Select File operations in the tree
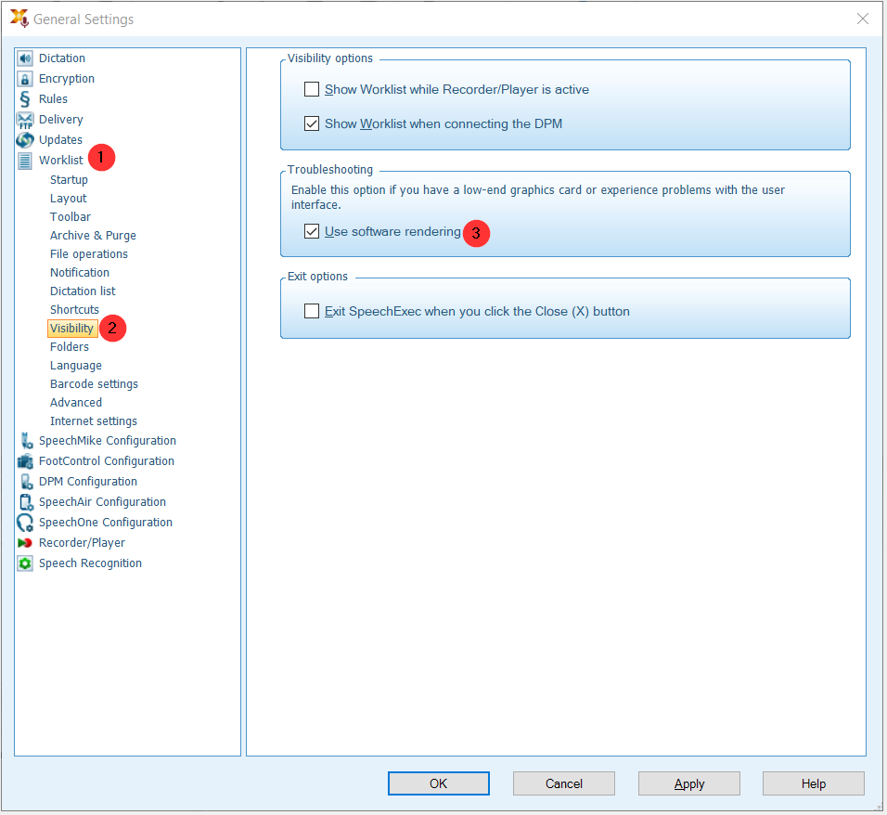887x815 pixels. (89, 254)
